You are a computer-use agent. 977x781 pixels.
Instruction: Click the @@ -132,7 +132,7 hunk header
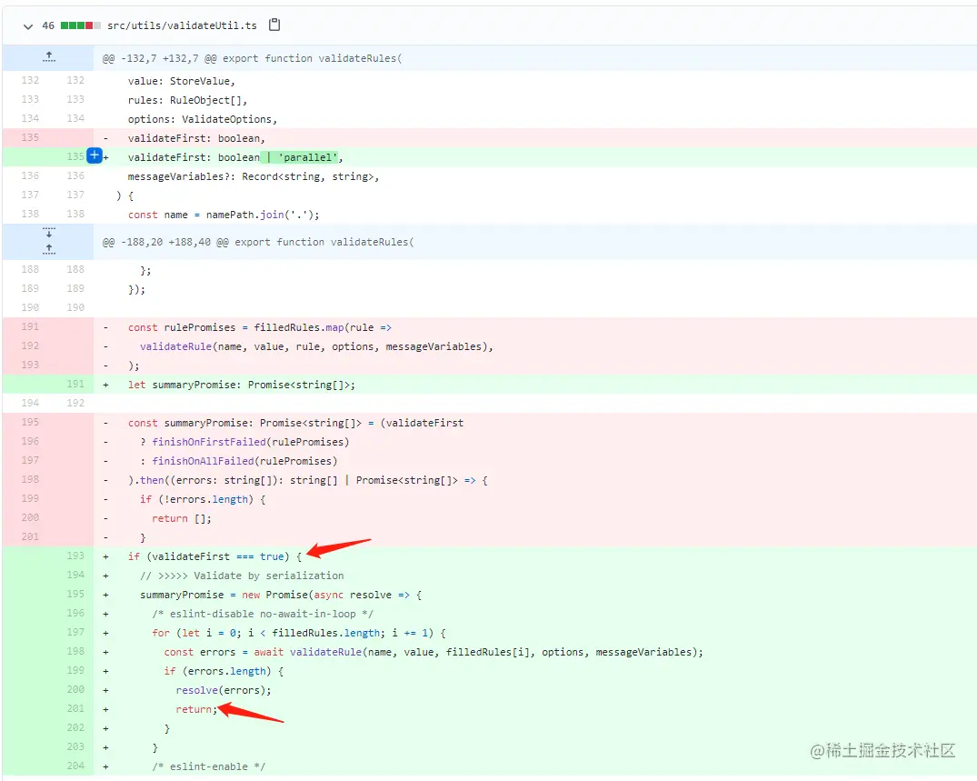252,58
